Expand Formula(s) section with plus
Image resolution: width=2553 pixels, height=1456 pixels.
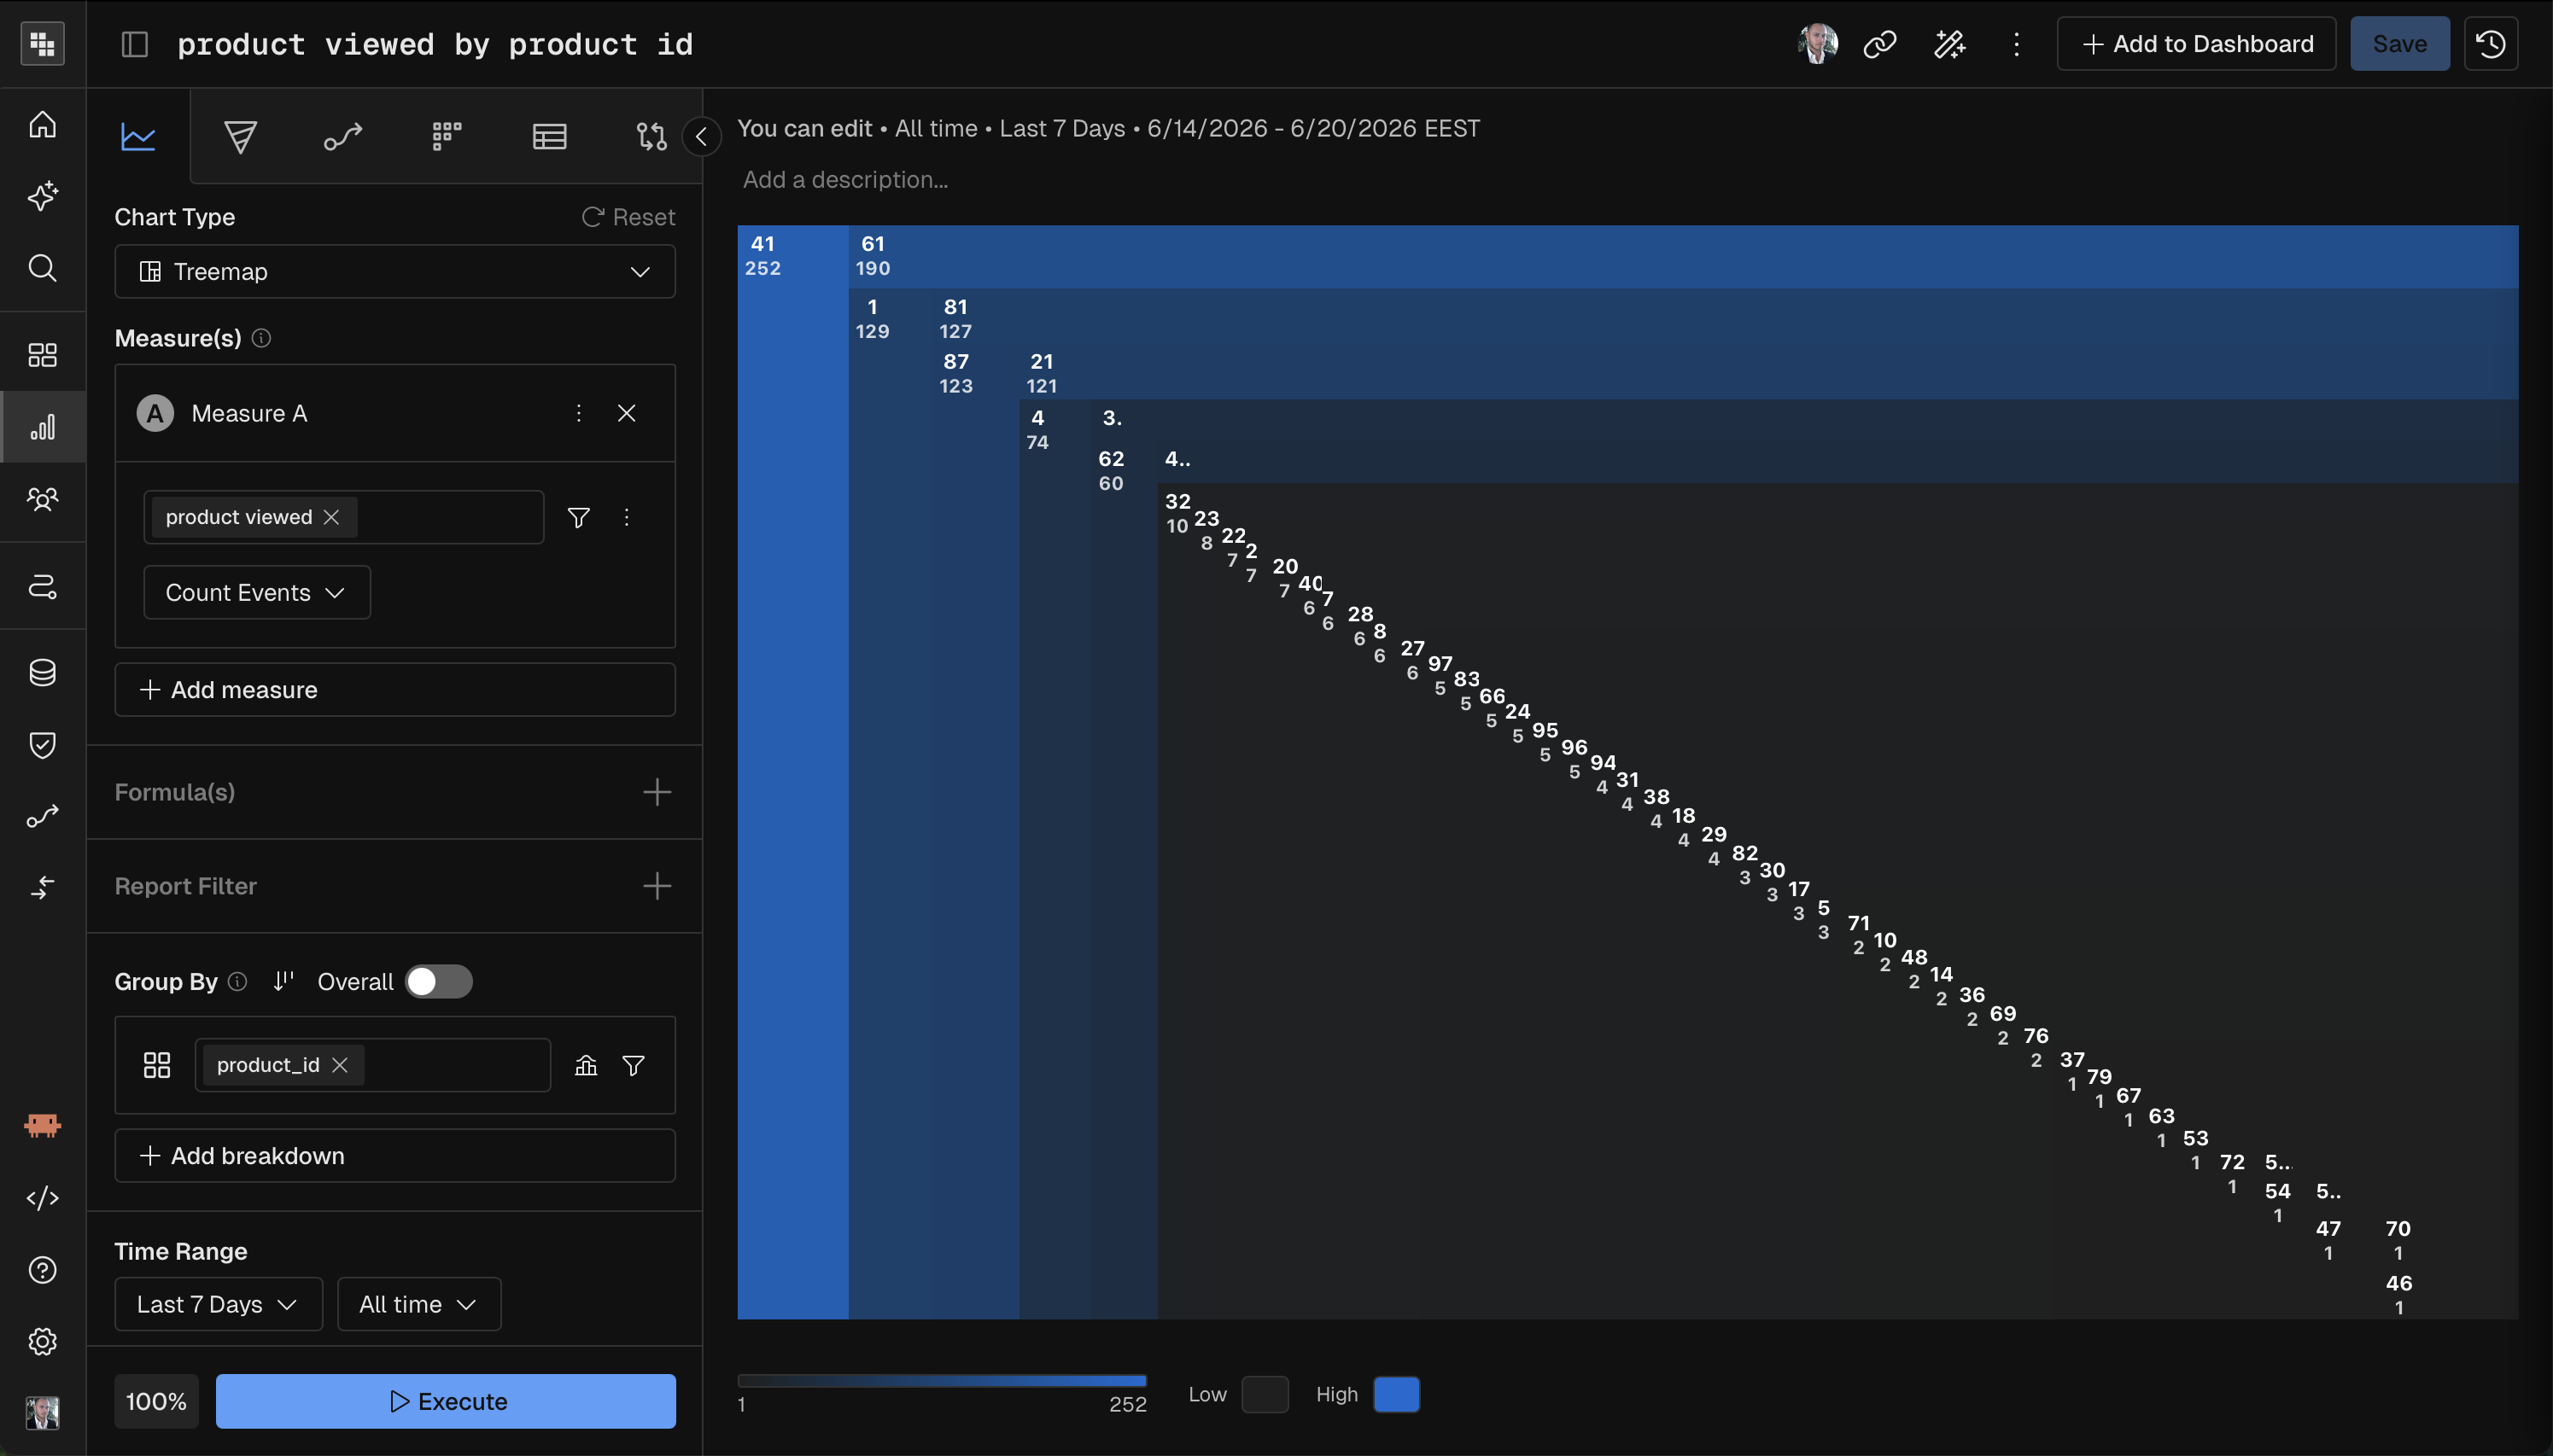tap(657, 792)
